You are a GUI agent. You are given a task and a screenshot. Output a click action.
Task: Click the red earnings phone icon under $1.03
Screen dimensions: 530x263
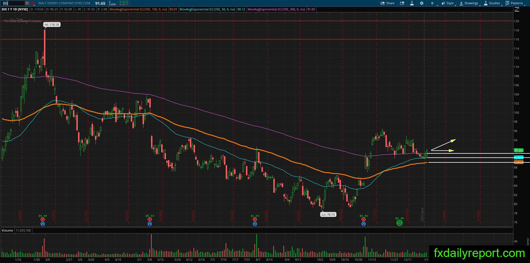(x=255, y=219)
